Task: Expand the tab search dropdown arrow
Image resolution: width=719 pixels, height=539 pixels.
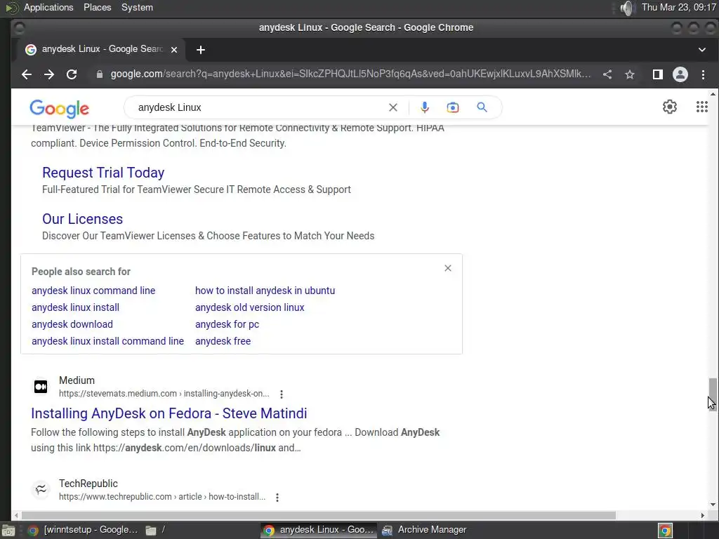Action: point(702,50)
